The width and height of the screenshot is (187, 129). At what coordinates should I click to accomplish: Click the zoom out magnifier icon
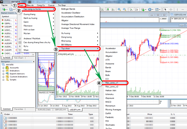pos(124,10)
